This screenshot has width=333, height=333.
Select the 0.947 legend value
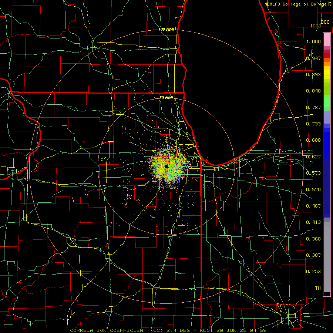pos(313,58)
